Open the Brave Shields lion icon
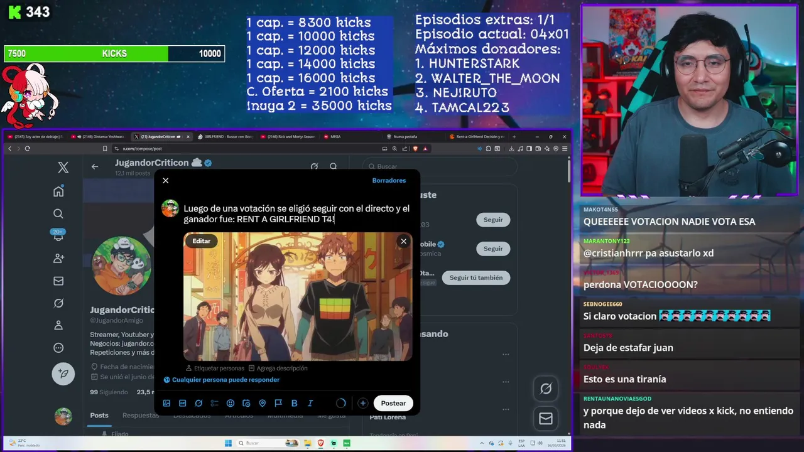The image size is (804, 452). (415, 149)
